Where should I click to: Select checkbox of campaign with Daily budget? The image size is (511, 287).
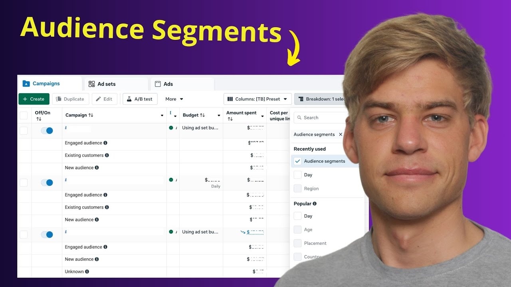[24, 183]
